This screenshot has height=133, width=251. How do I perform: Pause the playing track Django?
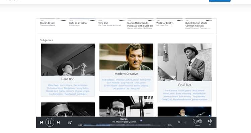tap(50, 122)
